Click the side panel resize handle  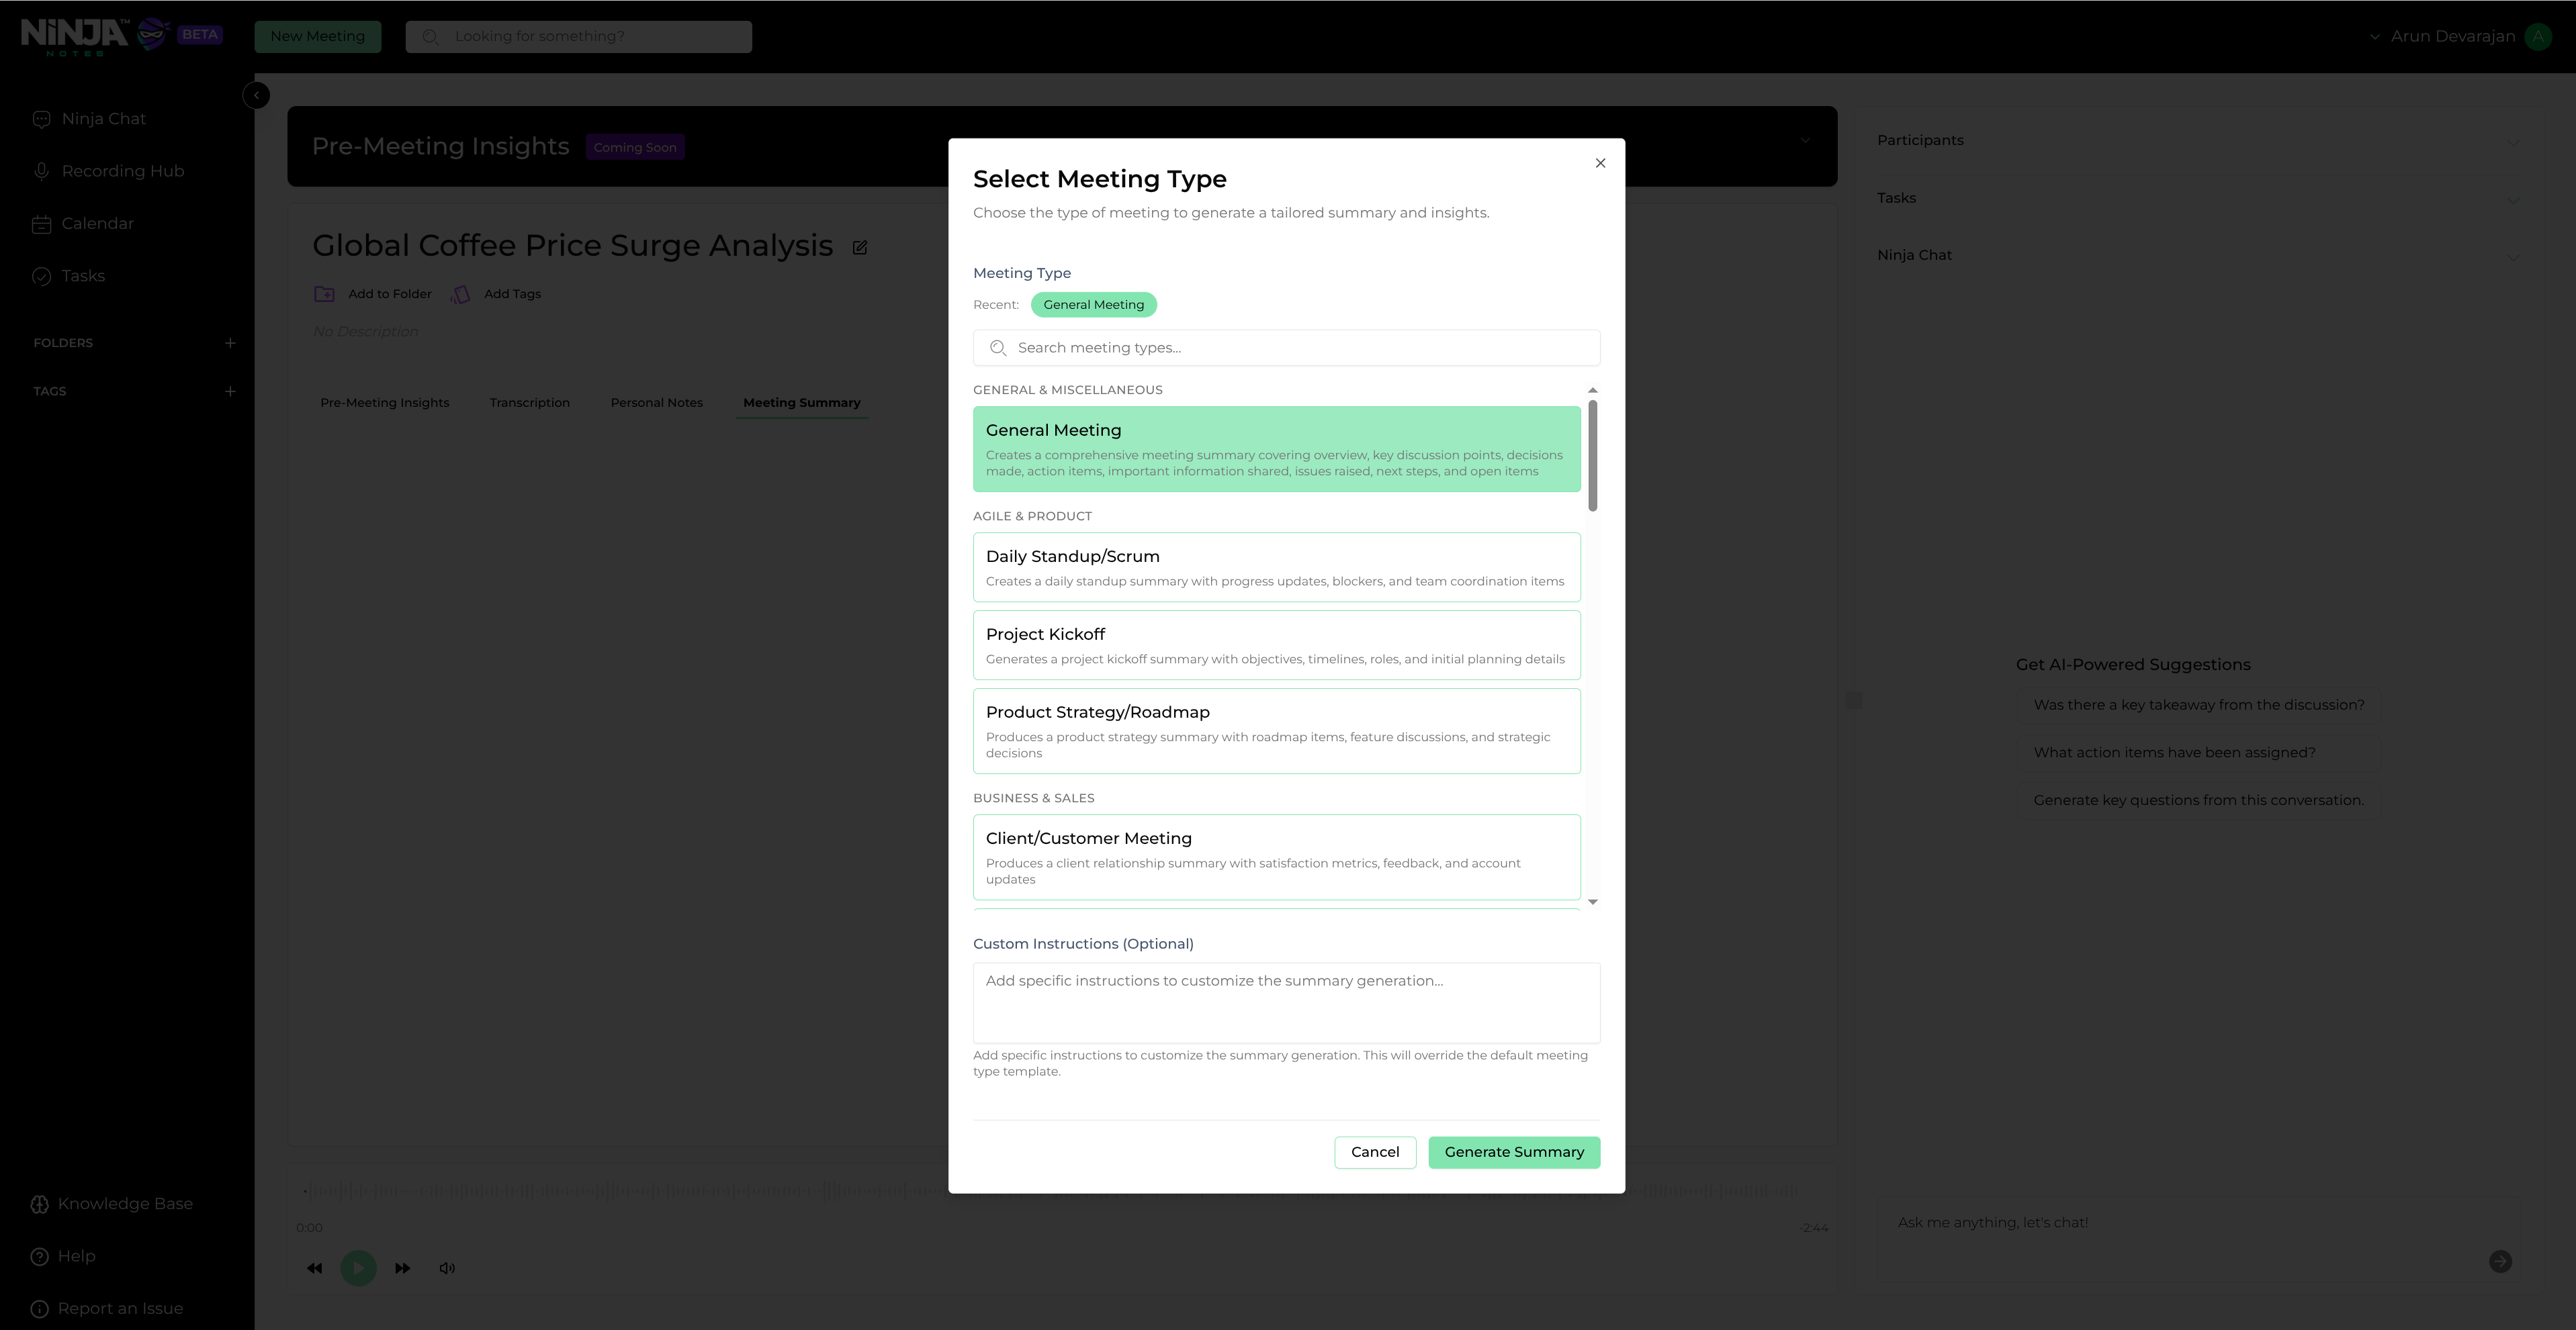pos(1853,700)
